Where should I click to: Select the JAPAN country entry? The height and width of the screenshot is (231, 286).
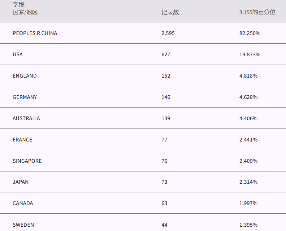point(21,182)
